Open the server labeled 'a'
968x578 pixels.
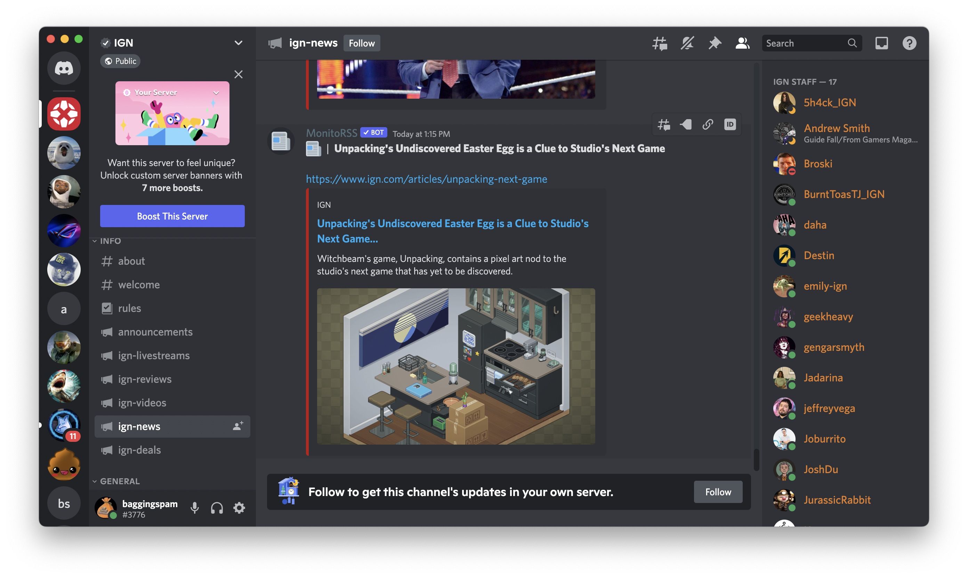[x=64, y=309]
